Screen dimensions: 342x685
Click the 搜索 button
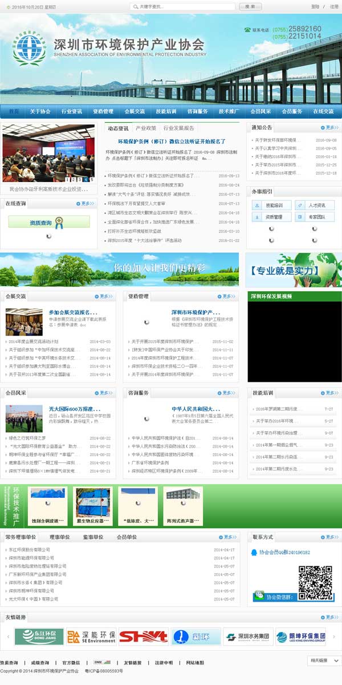[x=250, y=7]
